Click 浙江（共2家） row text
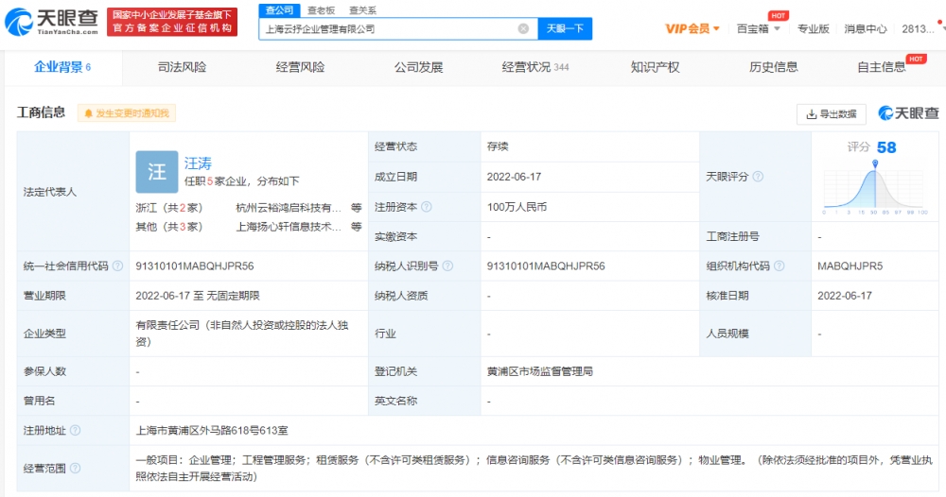Image resolution: width=946 pixels, height=497 pixels. click(x=169, y=208)
